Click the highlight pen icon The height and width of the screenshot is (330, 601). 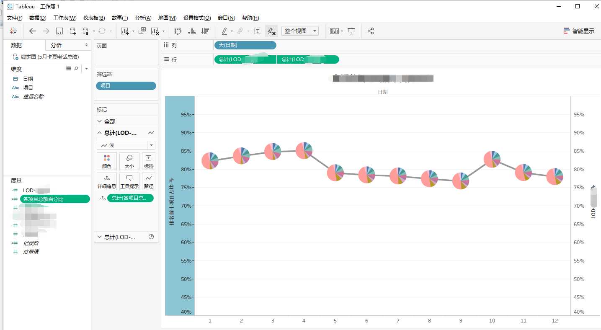point(224,31)
